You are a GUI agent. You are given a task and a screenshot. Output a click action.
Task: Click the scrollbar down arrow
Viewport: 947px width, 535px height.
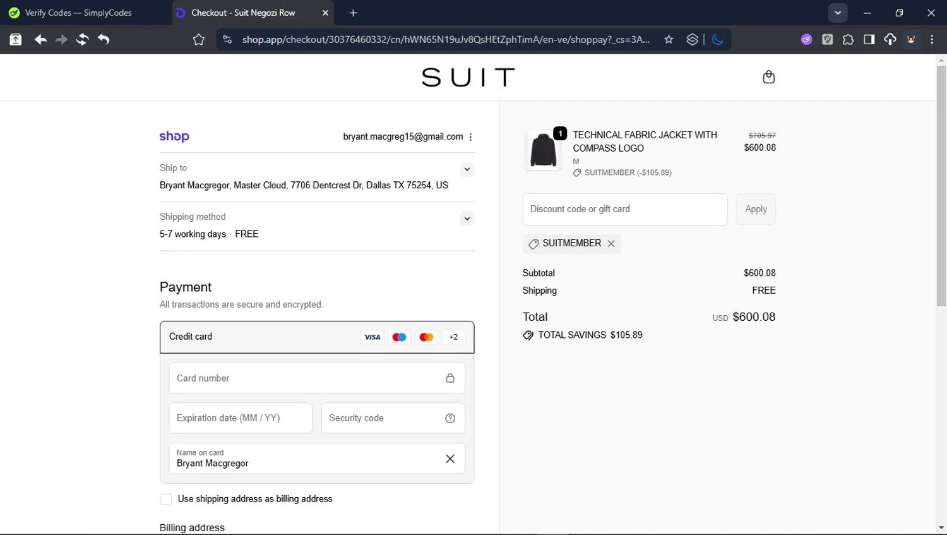pos(941,528)
